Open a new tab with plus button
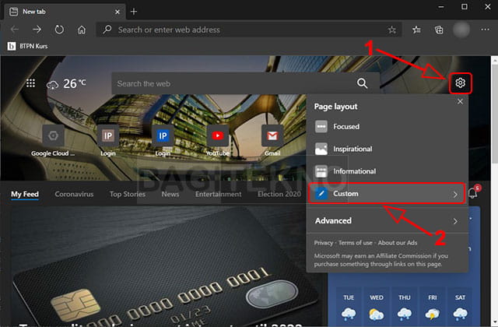This screenshot has width=498, height=327. click(134, 12)
